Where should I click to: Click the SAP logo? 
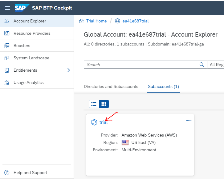coord(22,8)
